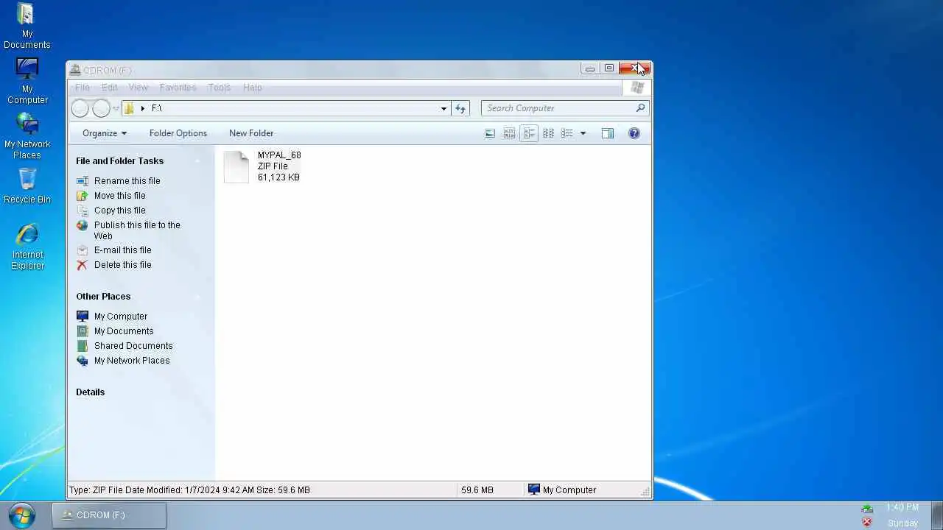Open the View menu
Screen dimensions: 943x530
pos(139,88)
